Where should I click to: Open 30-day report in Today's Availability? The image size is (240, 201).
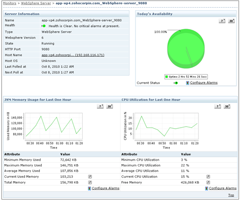pyautogui.click(x=231, y=21)
